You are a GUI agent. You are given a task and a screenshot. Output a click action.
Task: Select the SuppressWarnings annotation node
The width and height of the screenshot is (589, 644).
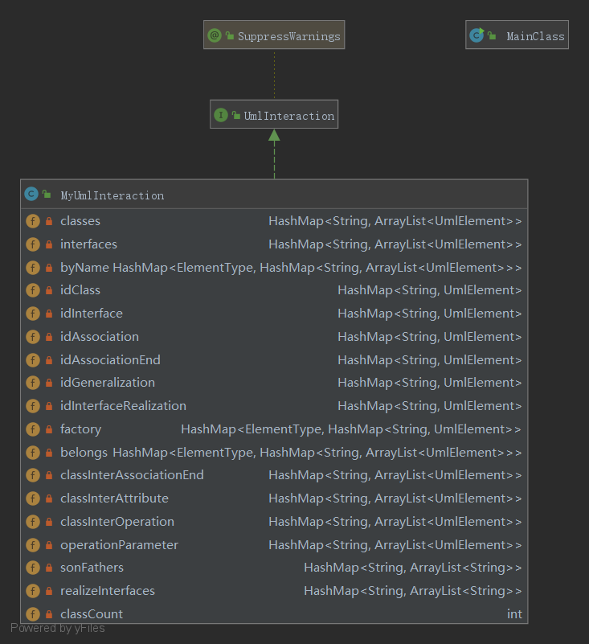pos(274,35)
